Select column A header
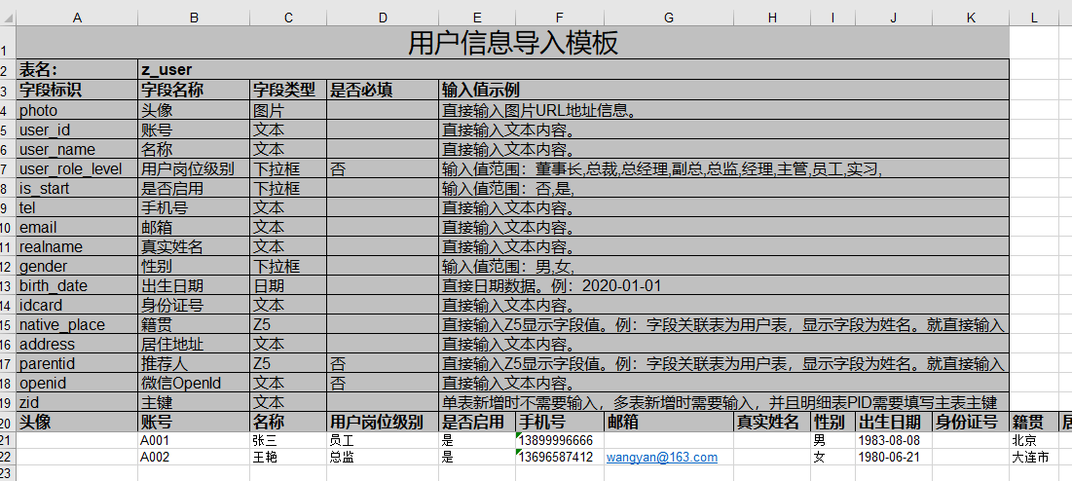Screen dimensions: 1072x481 (x=77, y=18)
